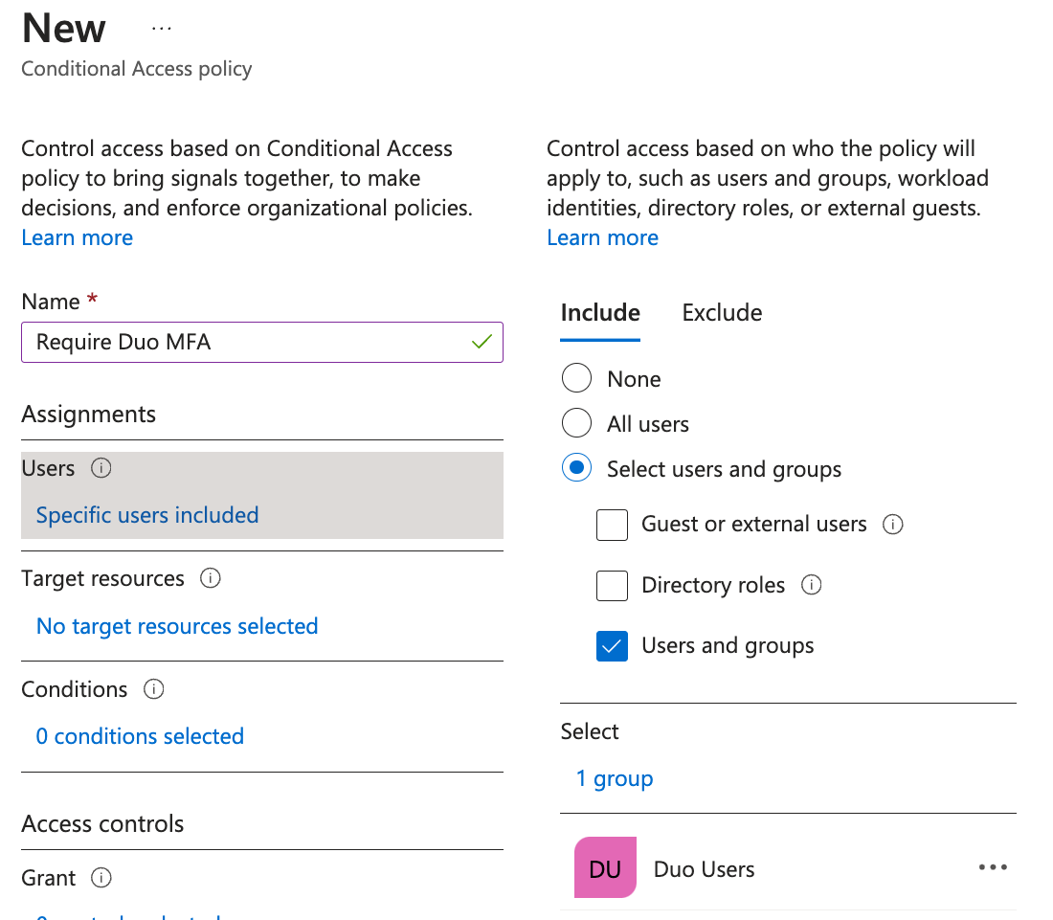Select the None radio button
1053x920 pixels.
(x=576, y=378)
